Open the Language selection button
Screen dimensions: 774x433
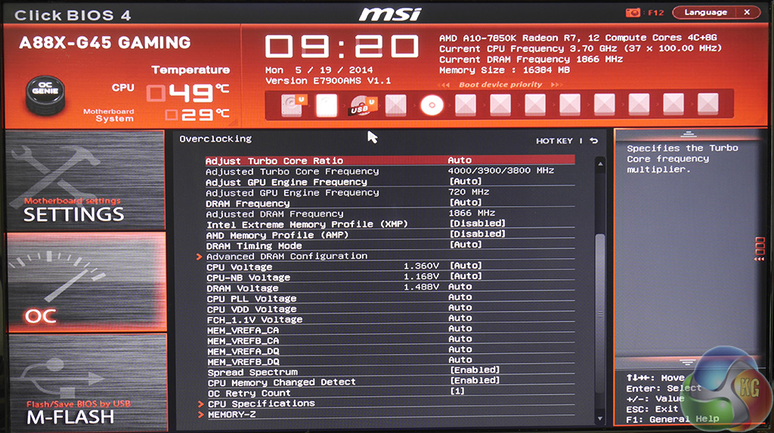[x=705, y=12]
